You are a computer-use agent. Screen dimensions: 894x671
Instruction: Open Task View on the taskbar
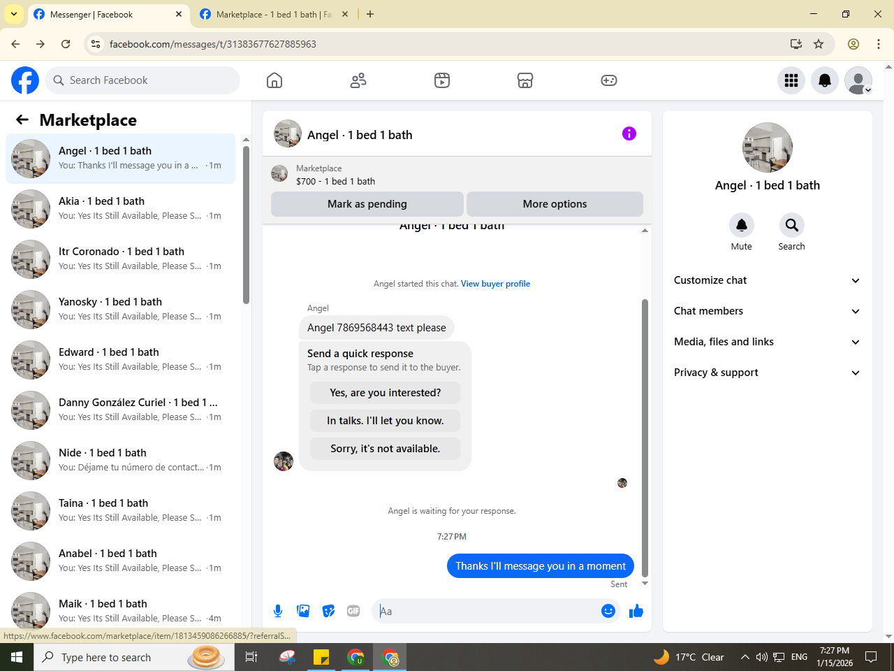(x=251, y=657)
